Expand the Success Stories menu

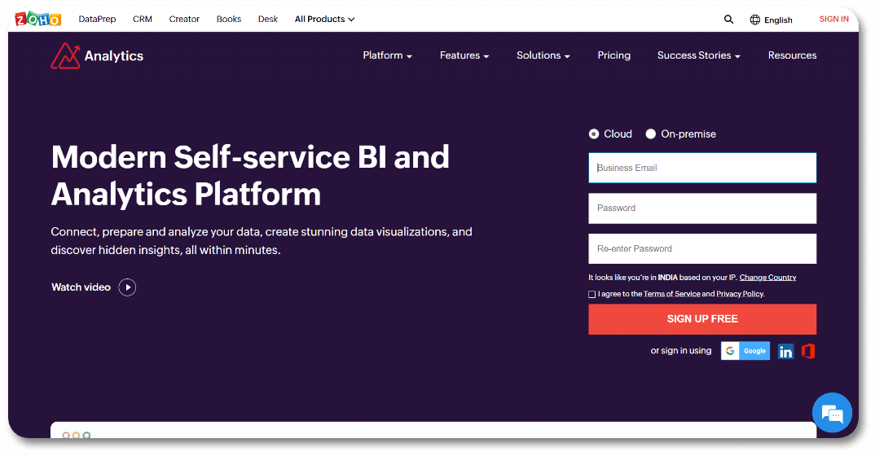point(699,55)
